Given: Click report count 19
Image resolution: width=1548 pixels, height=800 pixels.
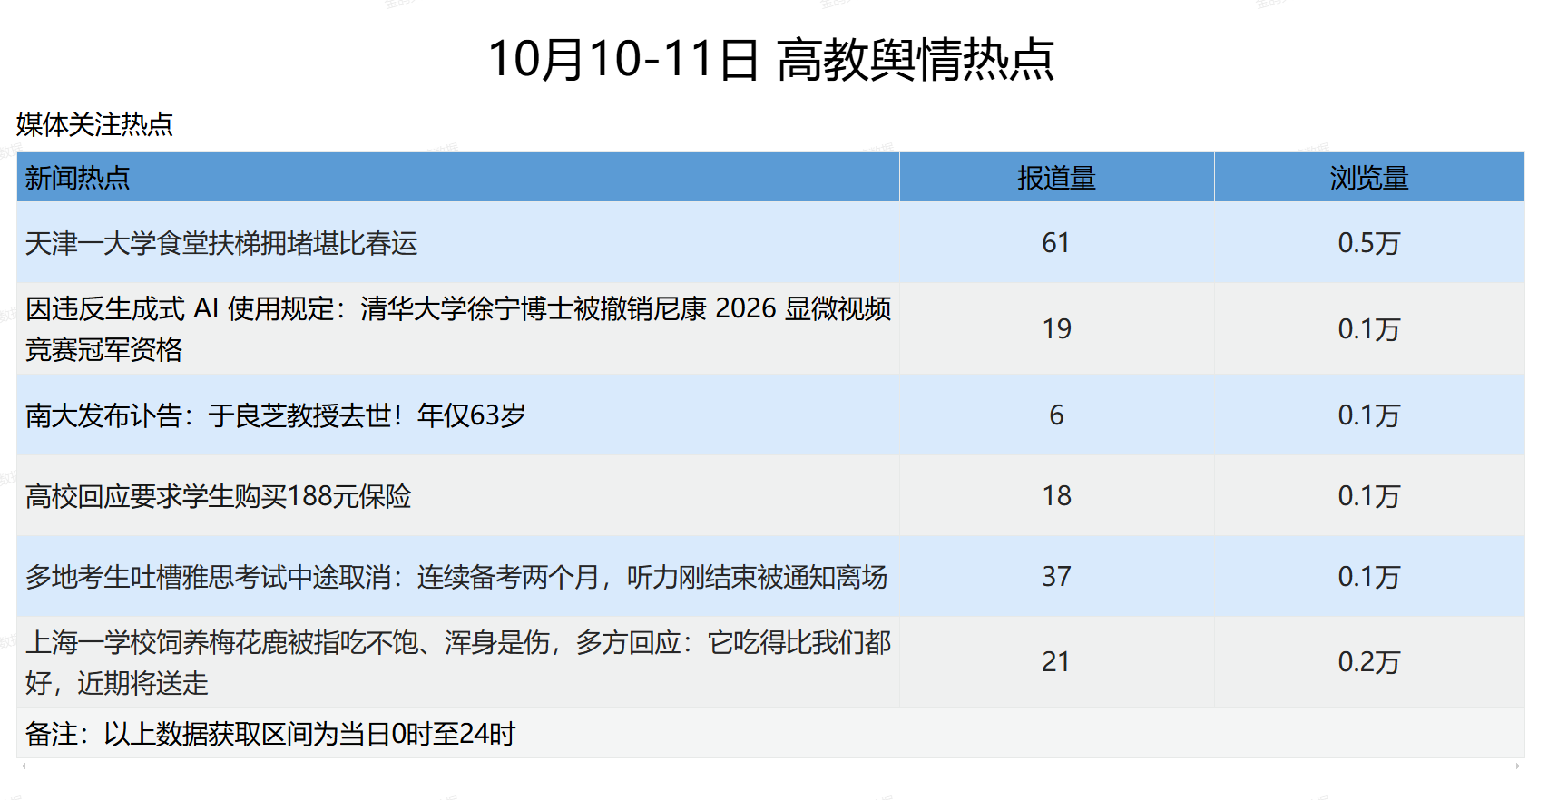Looking at the screenshot, I should tap(1056, 328).
